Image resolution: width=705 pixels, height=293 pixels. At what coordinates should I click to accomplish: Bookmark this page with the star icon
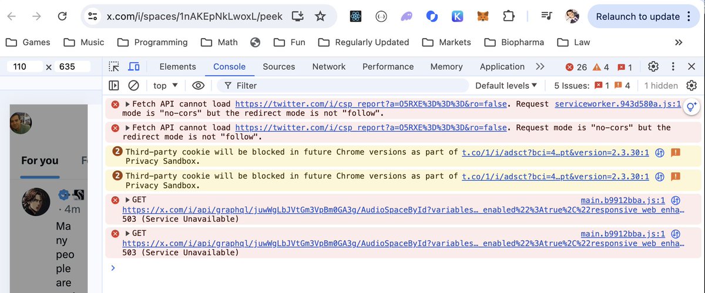[x=320, y=16]
